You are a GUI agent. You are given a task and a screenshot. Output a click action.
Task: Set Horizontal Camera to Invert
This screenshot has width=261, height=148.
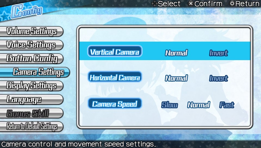coord(219,78)
